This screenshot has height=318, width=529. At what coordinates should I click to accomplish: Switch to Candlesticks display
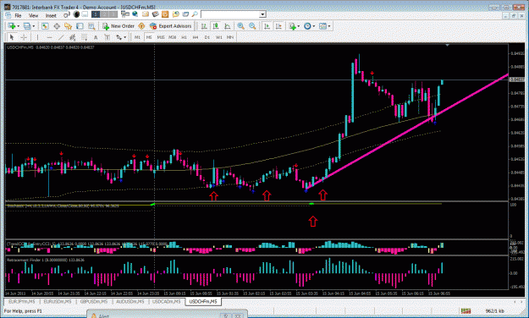click(216, 26)
